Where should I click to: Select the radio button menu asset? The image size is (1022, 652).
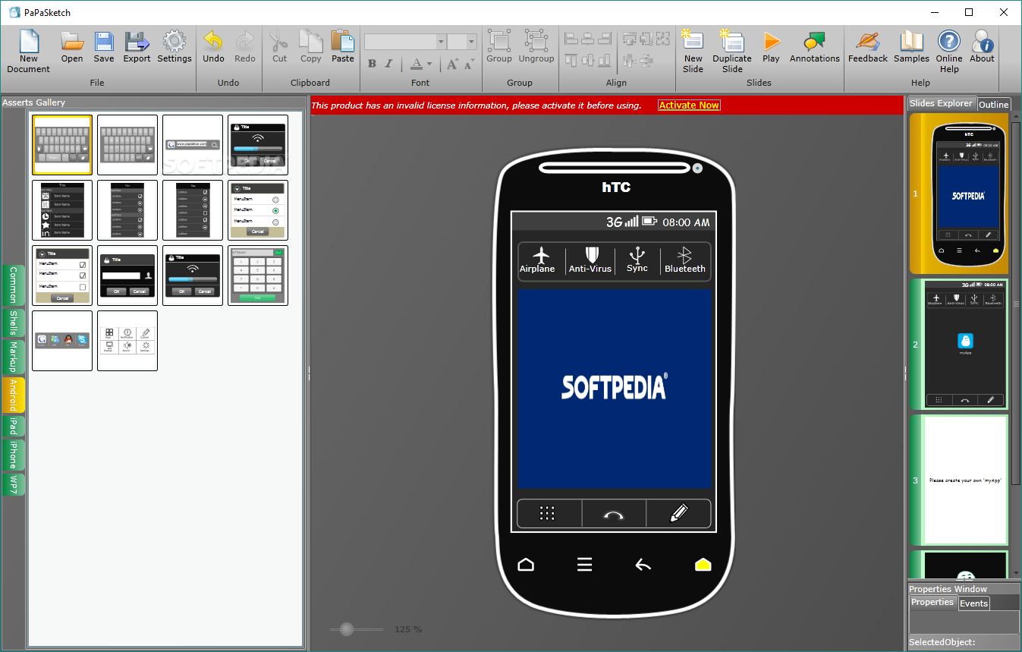[x=258, y=210]
